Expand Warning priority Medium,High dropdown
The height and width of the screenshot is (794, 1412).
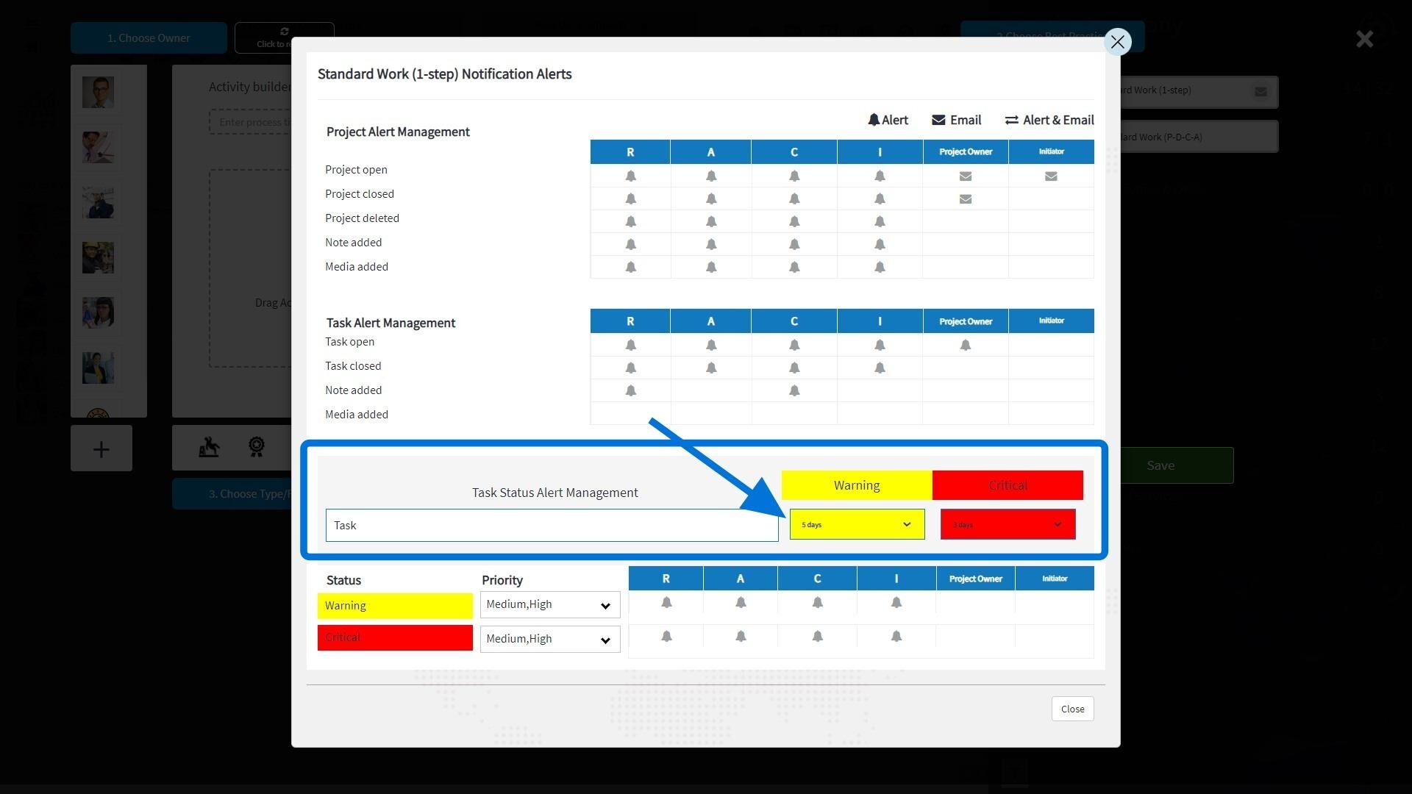point(550,605)
